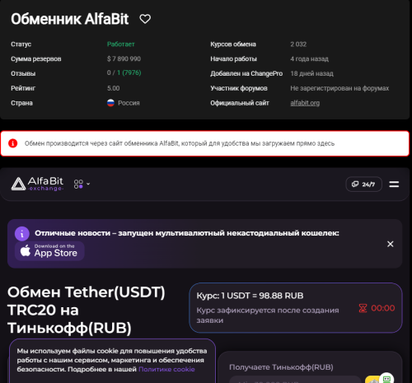Click the "Работает" status value

[121, 44]
